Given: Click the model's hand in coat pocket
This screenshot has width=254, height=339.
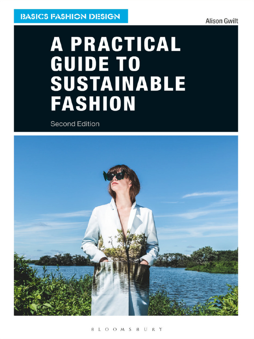Looking at the screenshot, I should point(144,263).
